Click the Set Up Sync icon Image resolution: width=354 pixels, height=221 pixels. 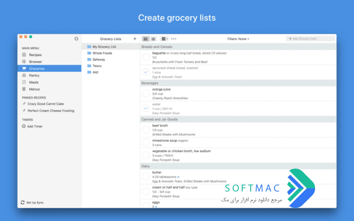pos(23,203)
